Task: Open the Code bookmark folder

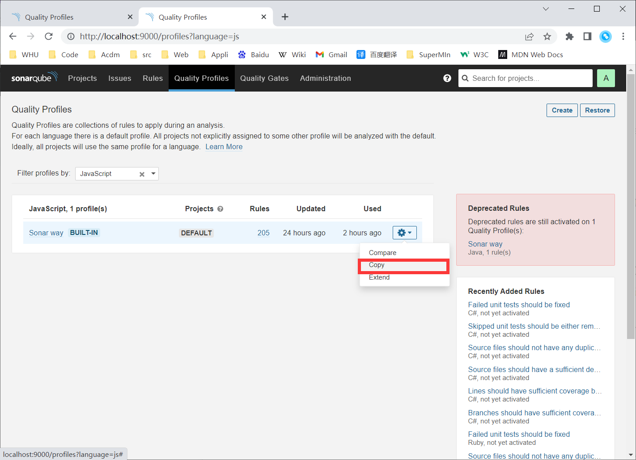Action: click(x=64, y=54)
